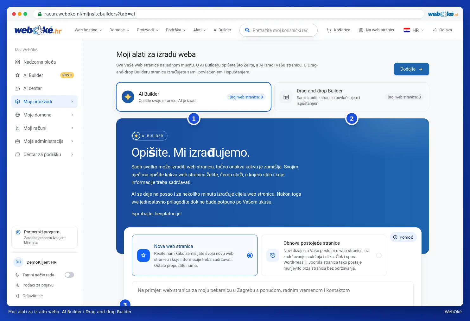Open the Alati dropdown menu
470x321 pixels.
pyautogui.click(x=200, y=30)
